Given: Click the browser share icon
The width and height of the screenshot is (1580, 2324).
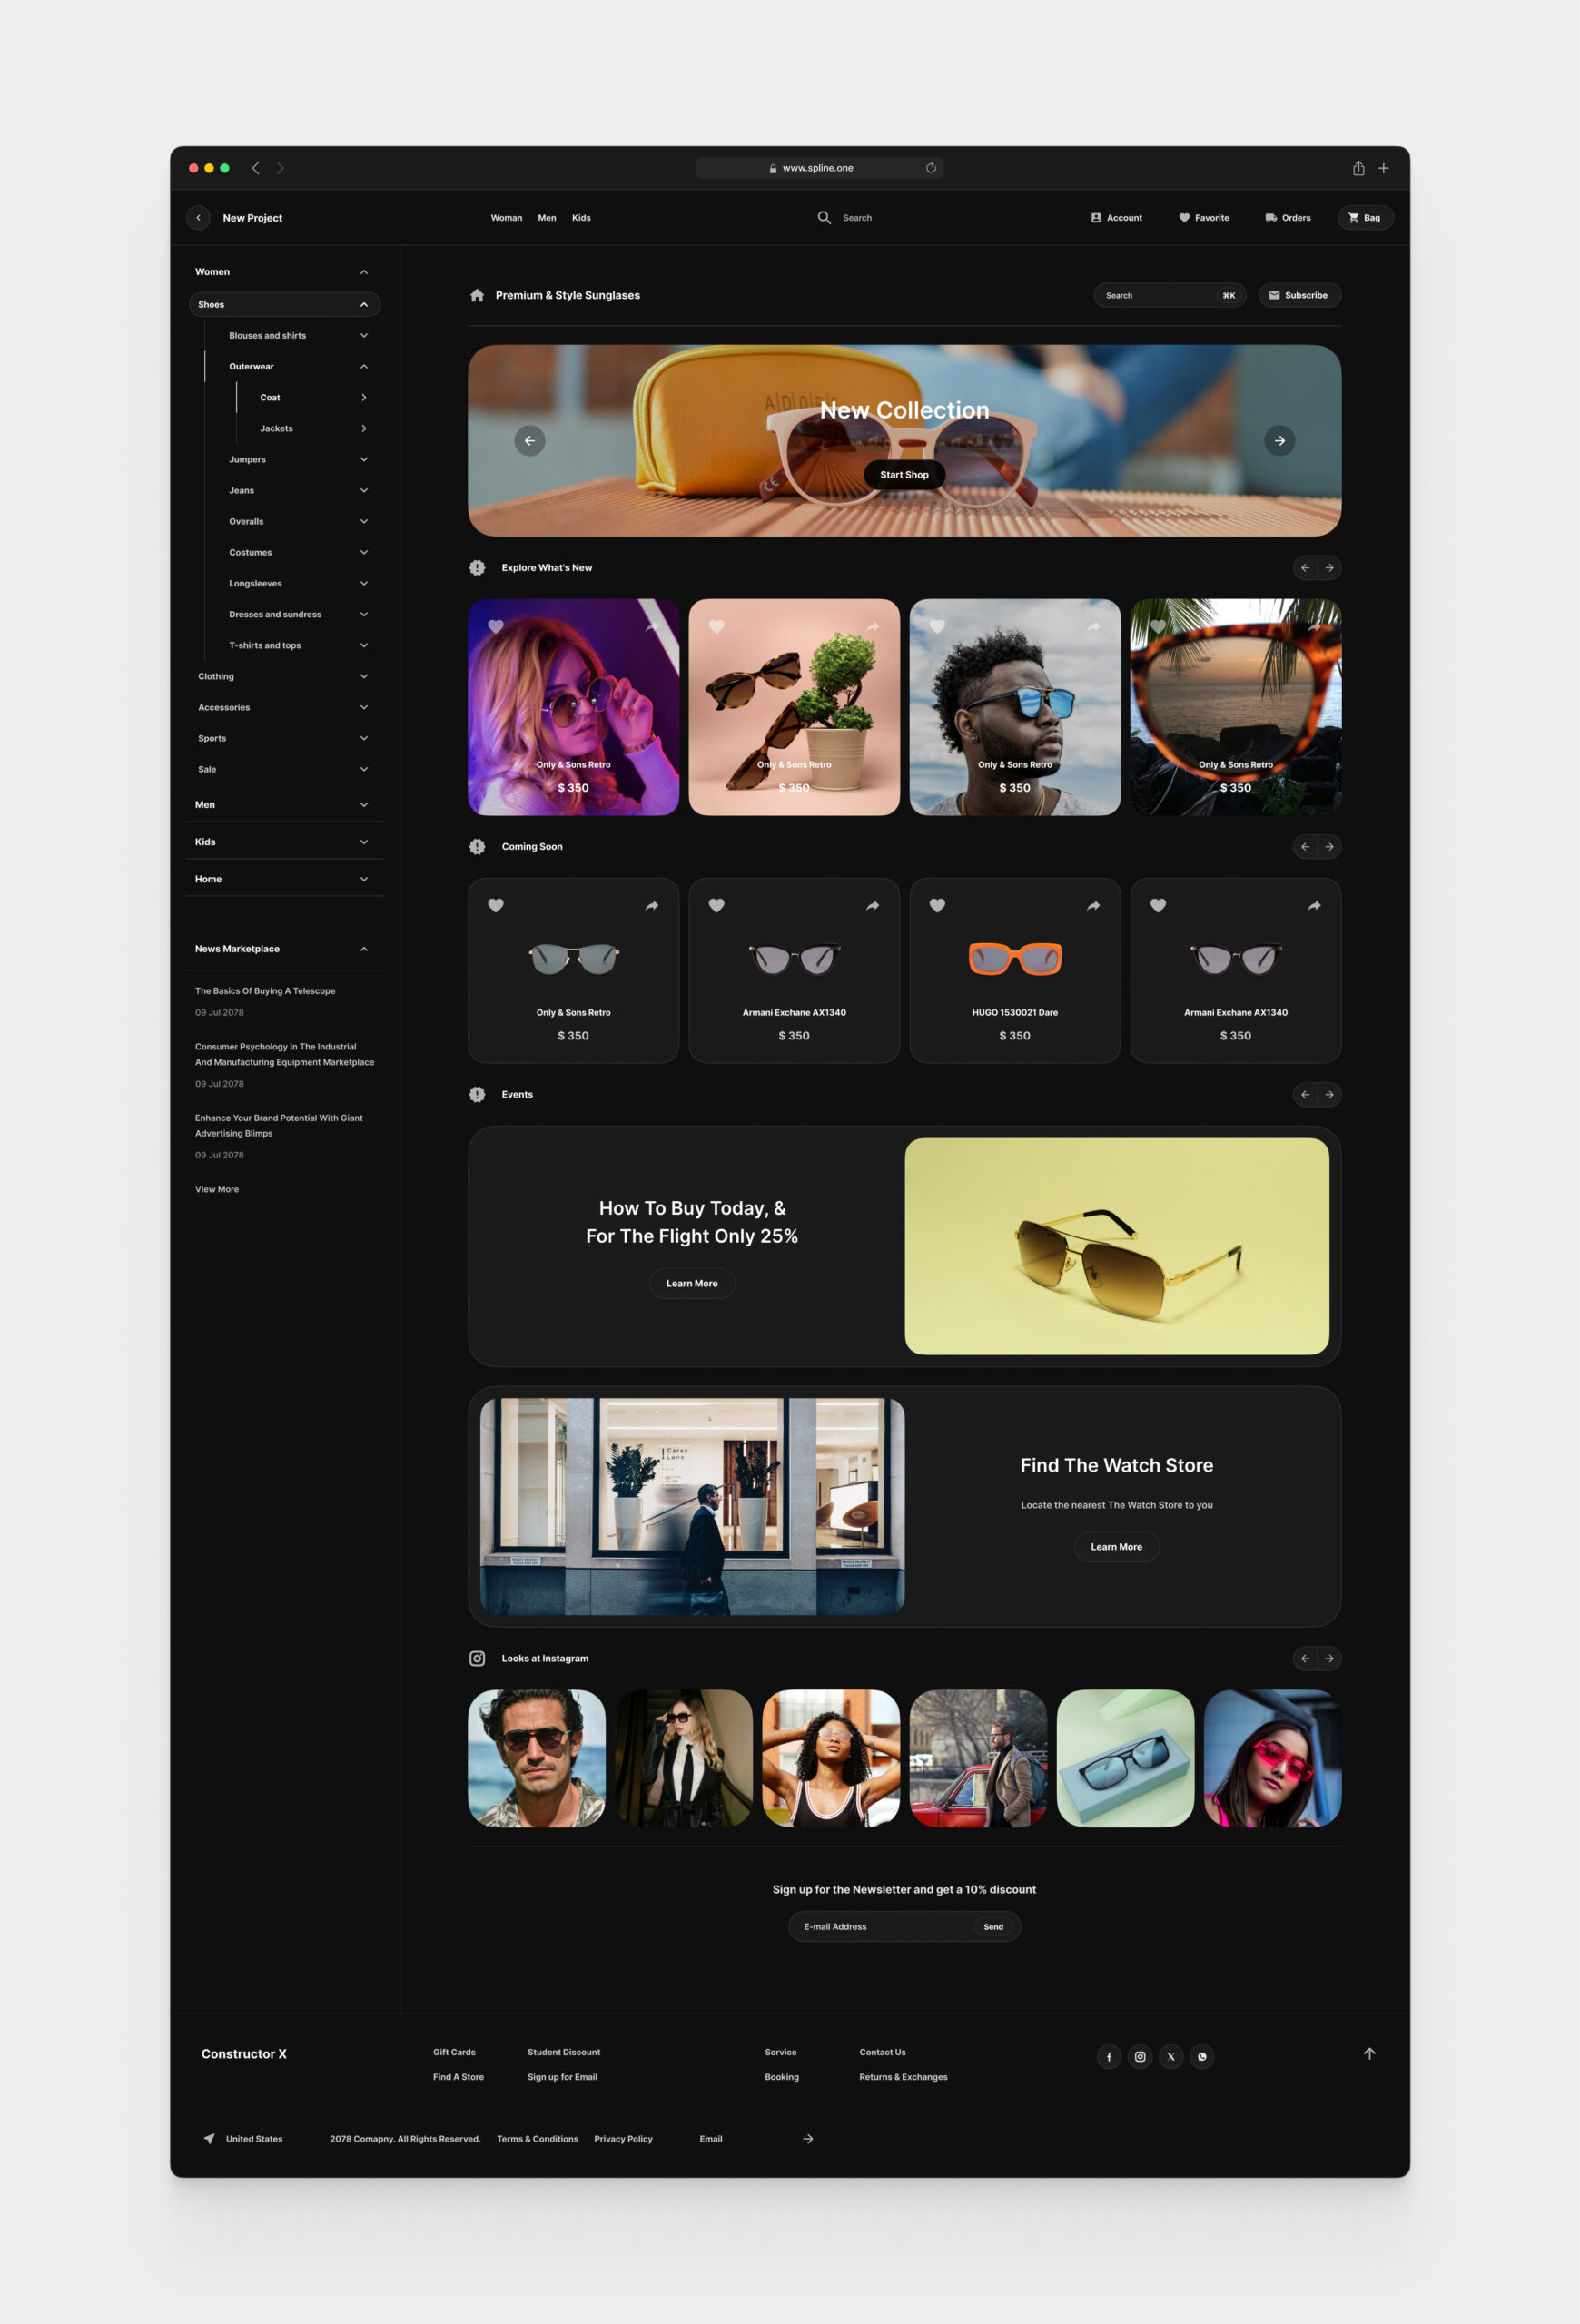Looking at the screenshot, I should tap(1358, 168).
